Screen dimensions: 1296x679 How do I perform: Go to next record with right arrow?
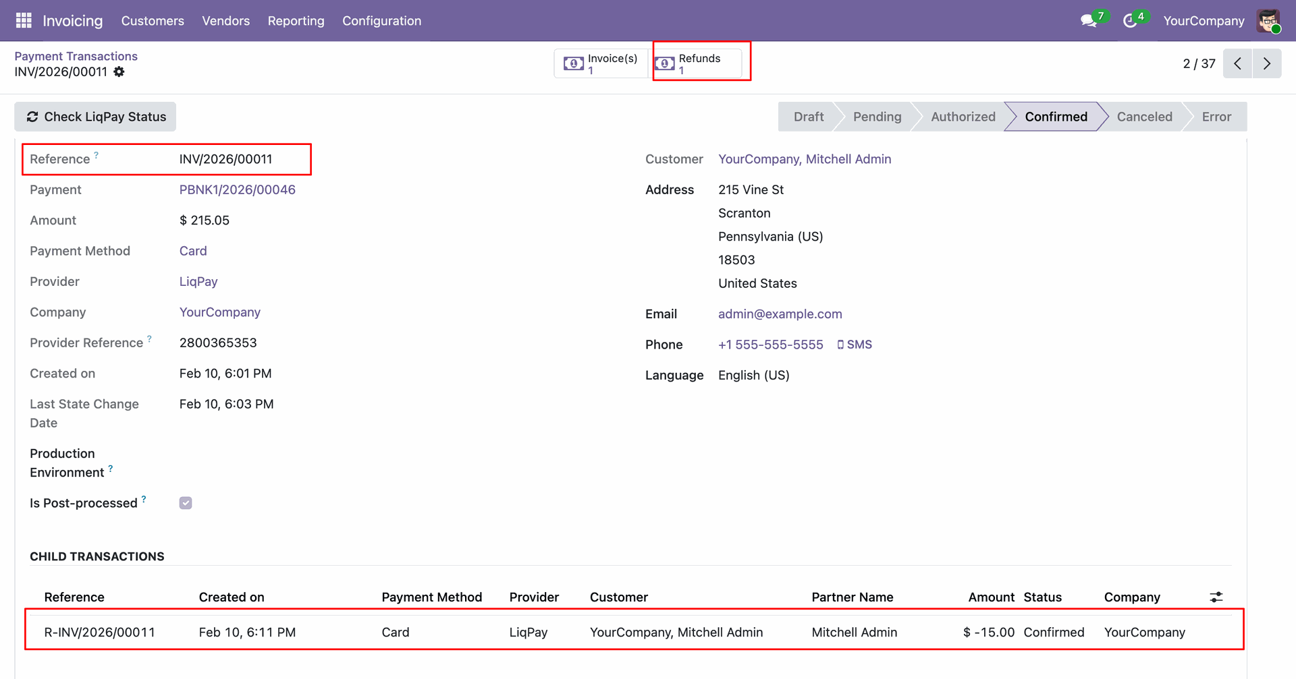pyautogui.click(x=1267, y=63)
